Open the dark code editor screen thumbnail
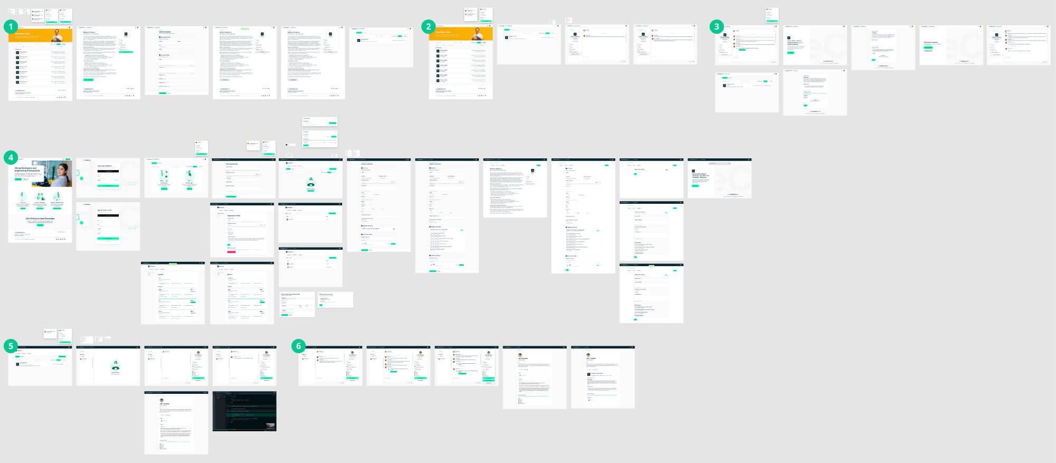Viewport: 1056px width, 463px height. 244,412
